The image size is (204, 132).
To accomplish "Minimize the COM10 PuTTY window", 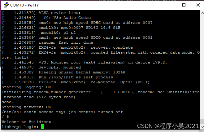I will [169, 5].
